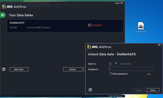Toggle the LOCKED switch for DisMahSAFE
Screen dimensions: 163x98
(x=90, y=25)
